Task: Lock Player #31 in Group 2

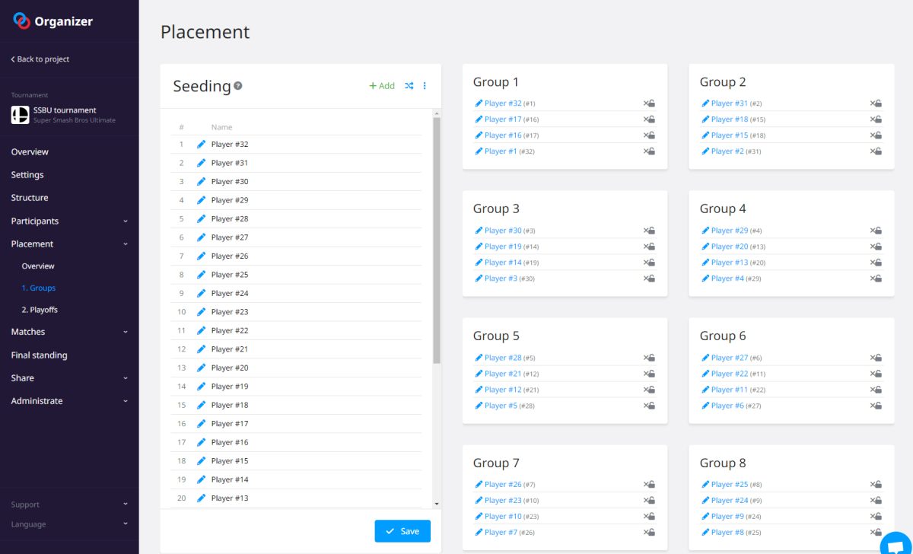Action: (x=878, y=103)
